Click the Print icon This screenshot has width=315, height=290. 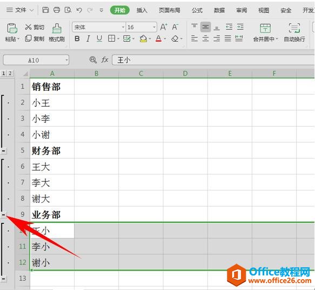(x=57, y=10)
